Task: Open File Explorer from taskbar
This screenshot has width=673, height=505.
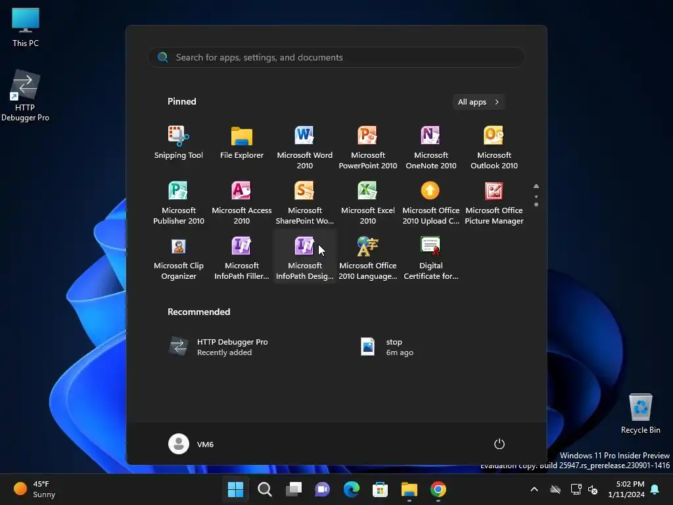Action: pyautogui.click(x=409, y=489)
